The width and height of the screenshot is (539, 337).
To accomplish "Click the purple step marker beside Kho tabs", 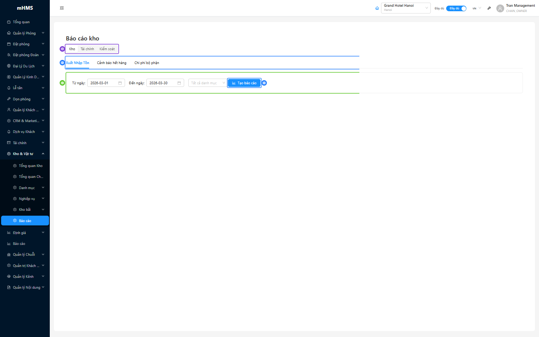I will pos(62,49).
